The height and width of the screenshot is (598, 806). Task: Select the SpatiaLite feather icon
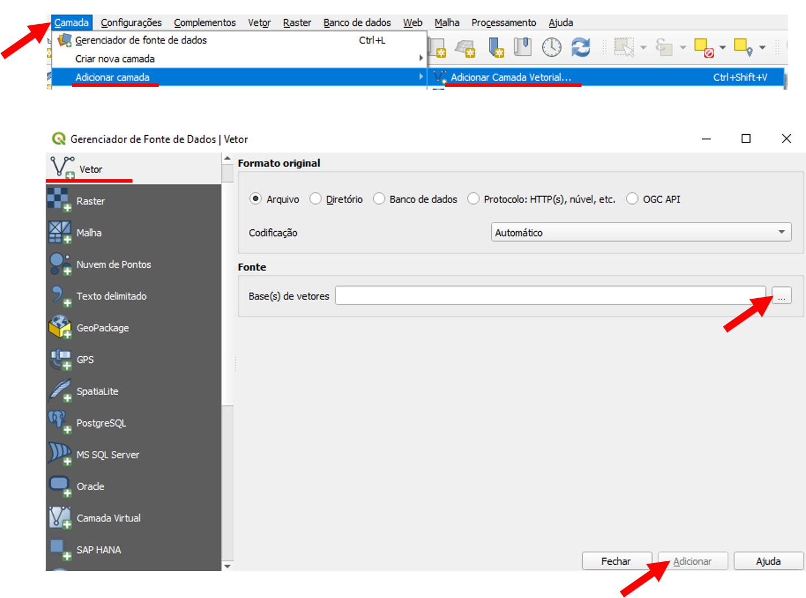click(59, 391)
